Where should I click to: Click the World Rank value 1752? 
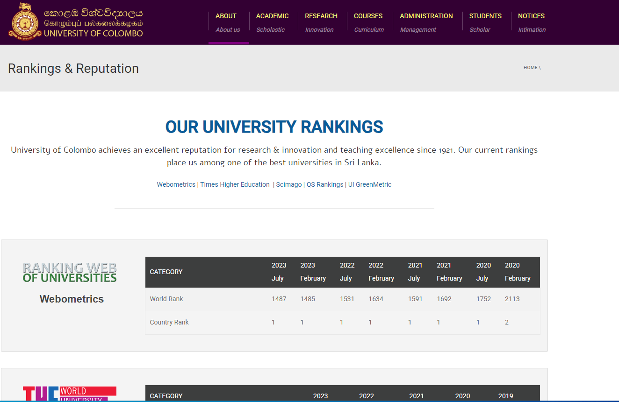[484, 299]
